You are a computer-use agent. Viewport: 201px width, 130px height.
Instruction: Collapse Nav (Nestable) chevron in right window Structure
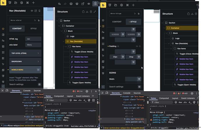coord(169,43)
